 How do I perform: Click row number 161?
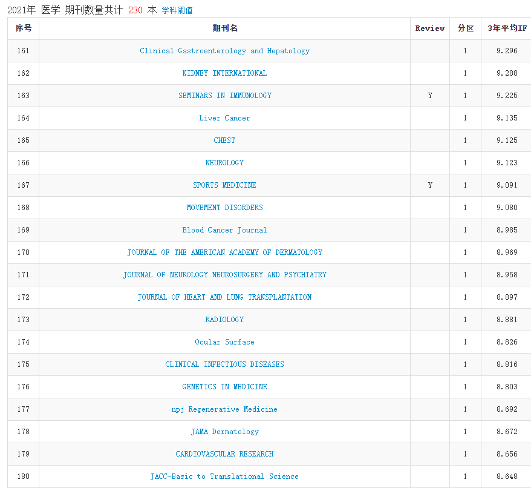pyautogui.click(x=24, y=51)
